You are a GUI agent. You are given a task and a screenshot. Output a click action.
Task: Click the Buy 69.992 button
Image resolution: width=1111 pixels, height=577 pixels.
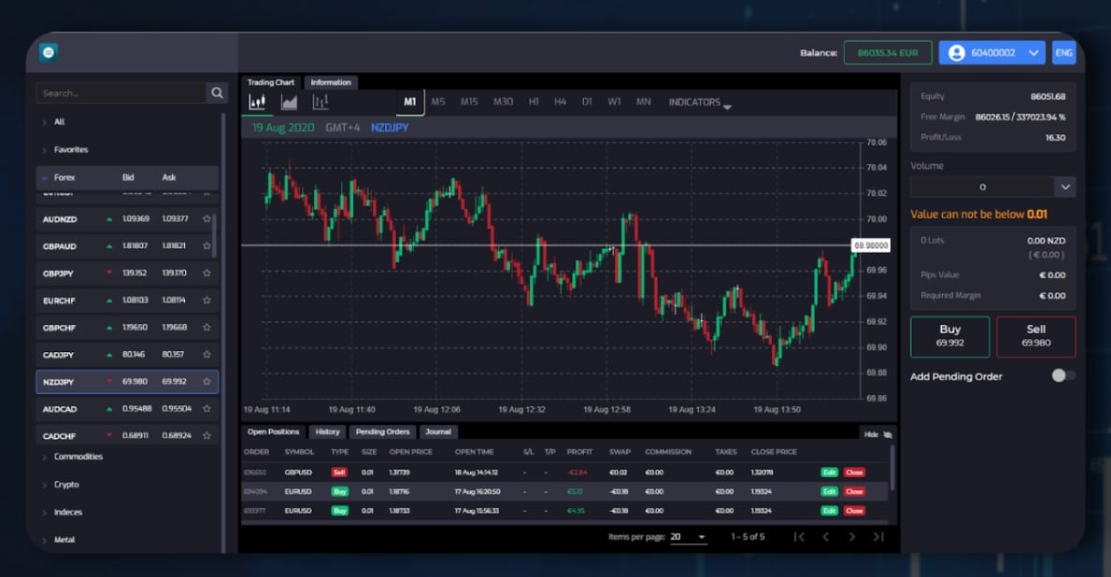point(951,336)
